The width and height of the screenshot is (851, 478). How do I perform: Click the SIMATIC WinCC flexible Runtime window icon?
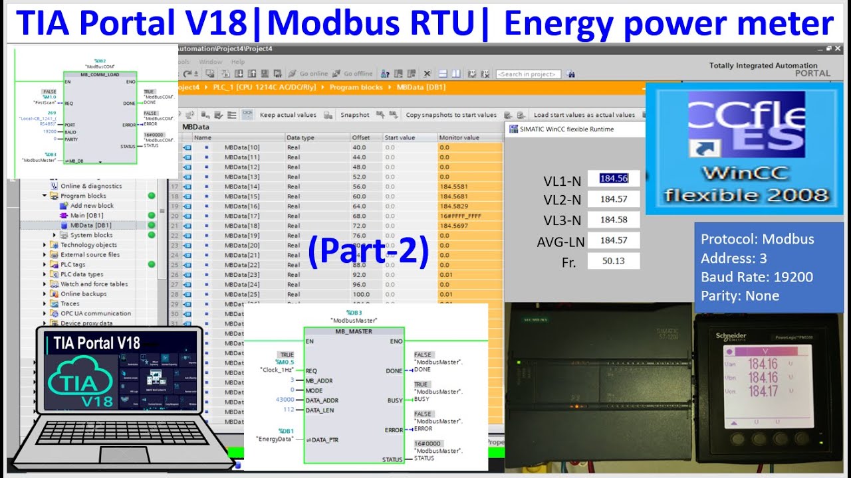(x=513, y=129)
